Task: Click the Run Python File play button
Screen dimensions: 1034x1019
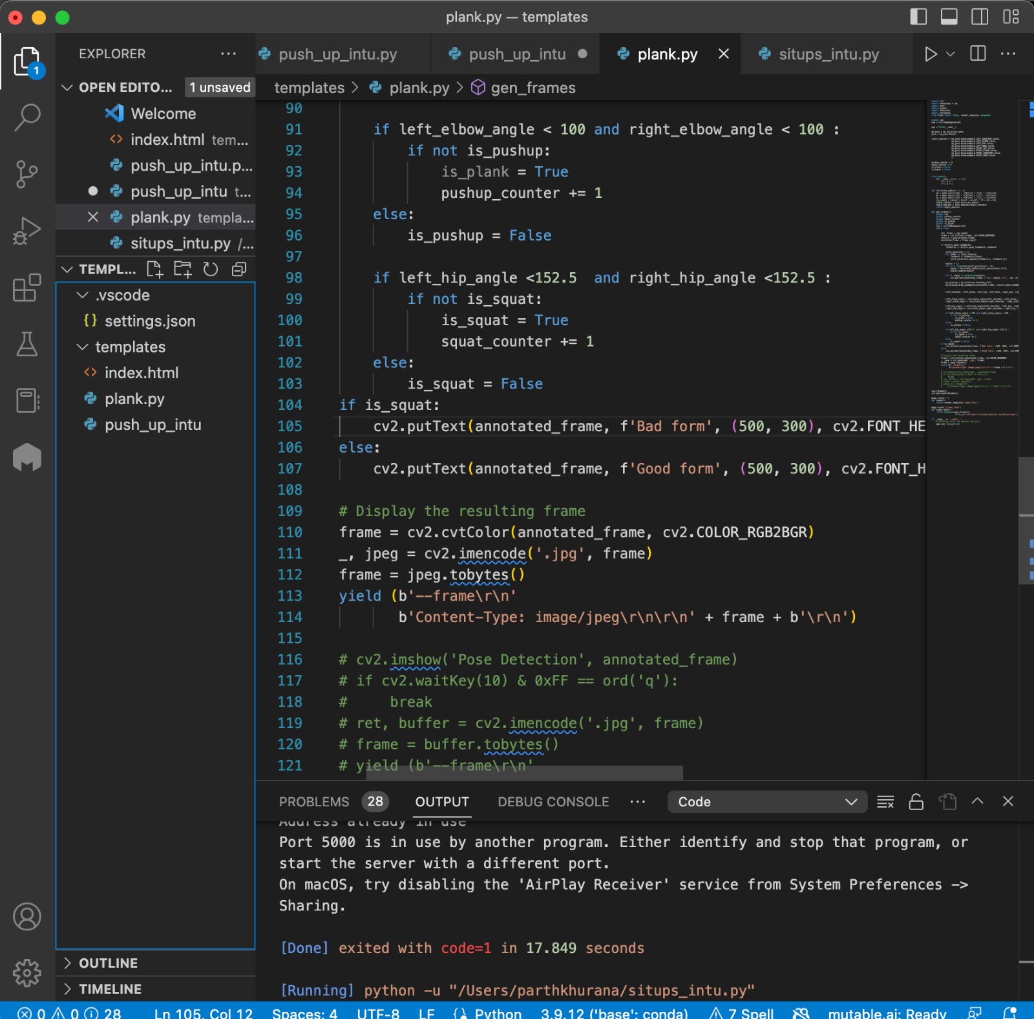Action: point(930,54)
